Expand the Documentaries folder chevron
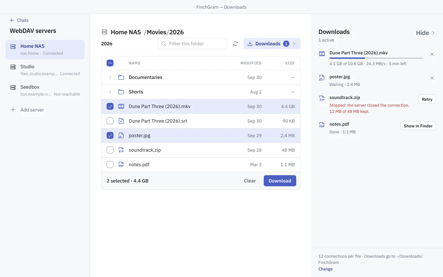 pyautogui.click(x=110, y=77)
